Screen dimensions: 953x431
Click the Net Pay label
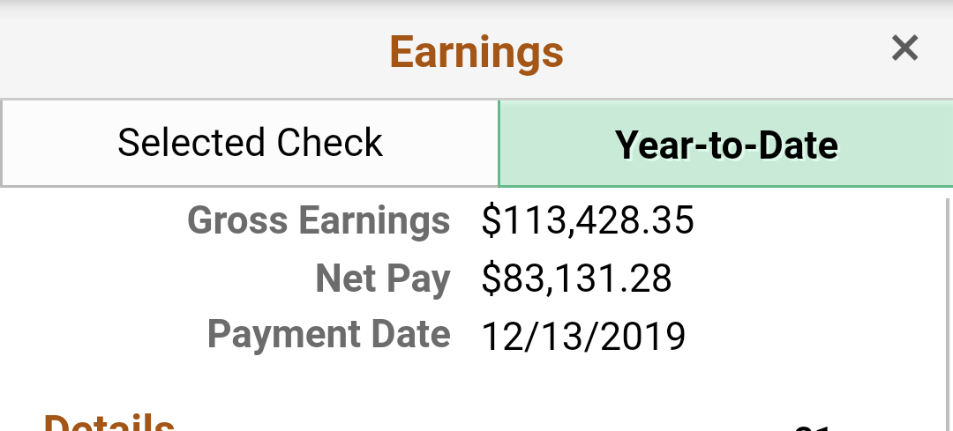(383, 279)
